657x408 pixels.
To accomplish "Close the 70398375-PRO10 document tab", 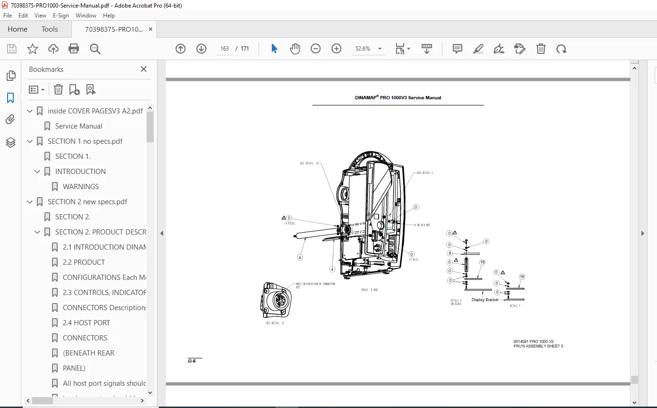I will [150, 29].
